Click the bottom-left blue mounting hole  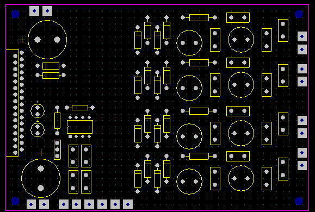15,201
